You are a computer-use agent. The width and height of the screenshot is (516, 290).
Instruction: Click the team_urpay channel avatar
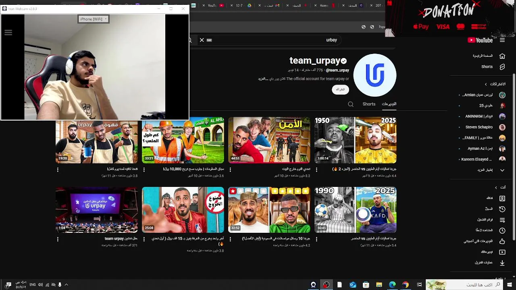(375, 75)
